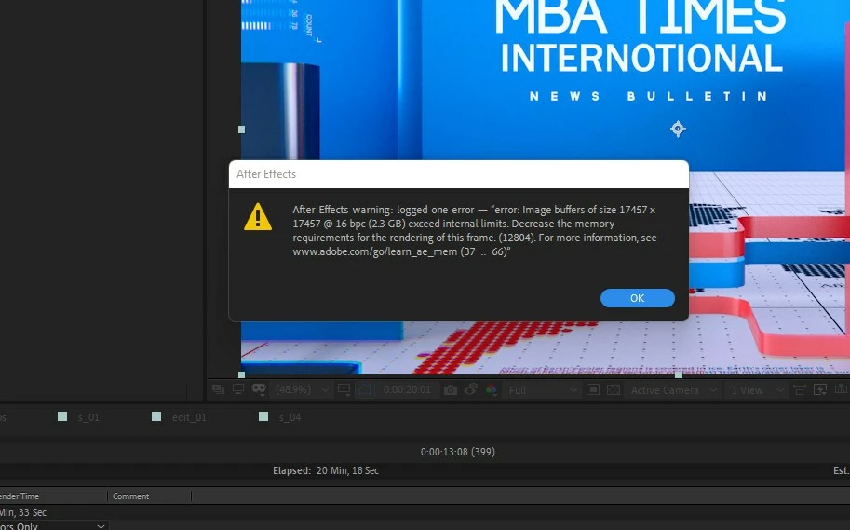Take a snapshot with the camera icon
Image resolution: width=850 pixels, height=530 pixels.
(450, 389)
